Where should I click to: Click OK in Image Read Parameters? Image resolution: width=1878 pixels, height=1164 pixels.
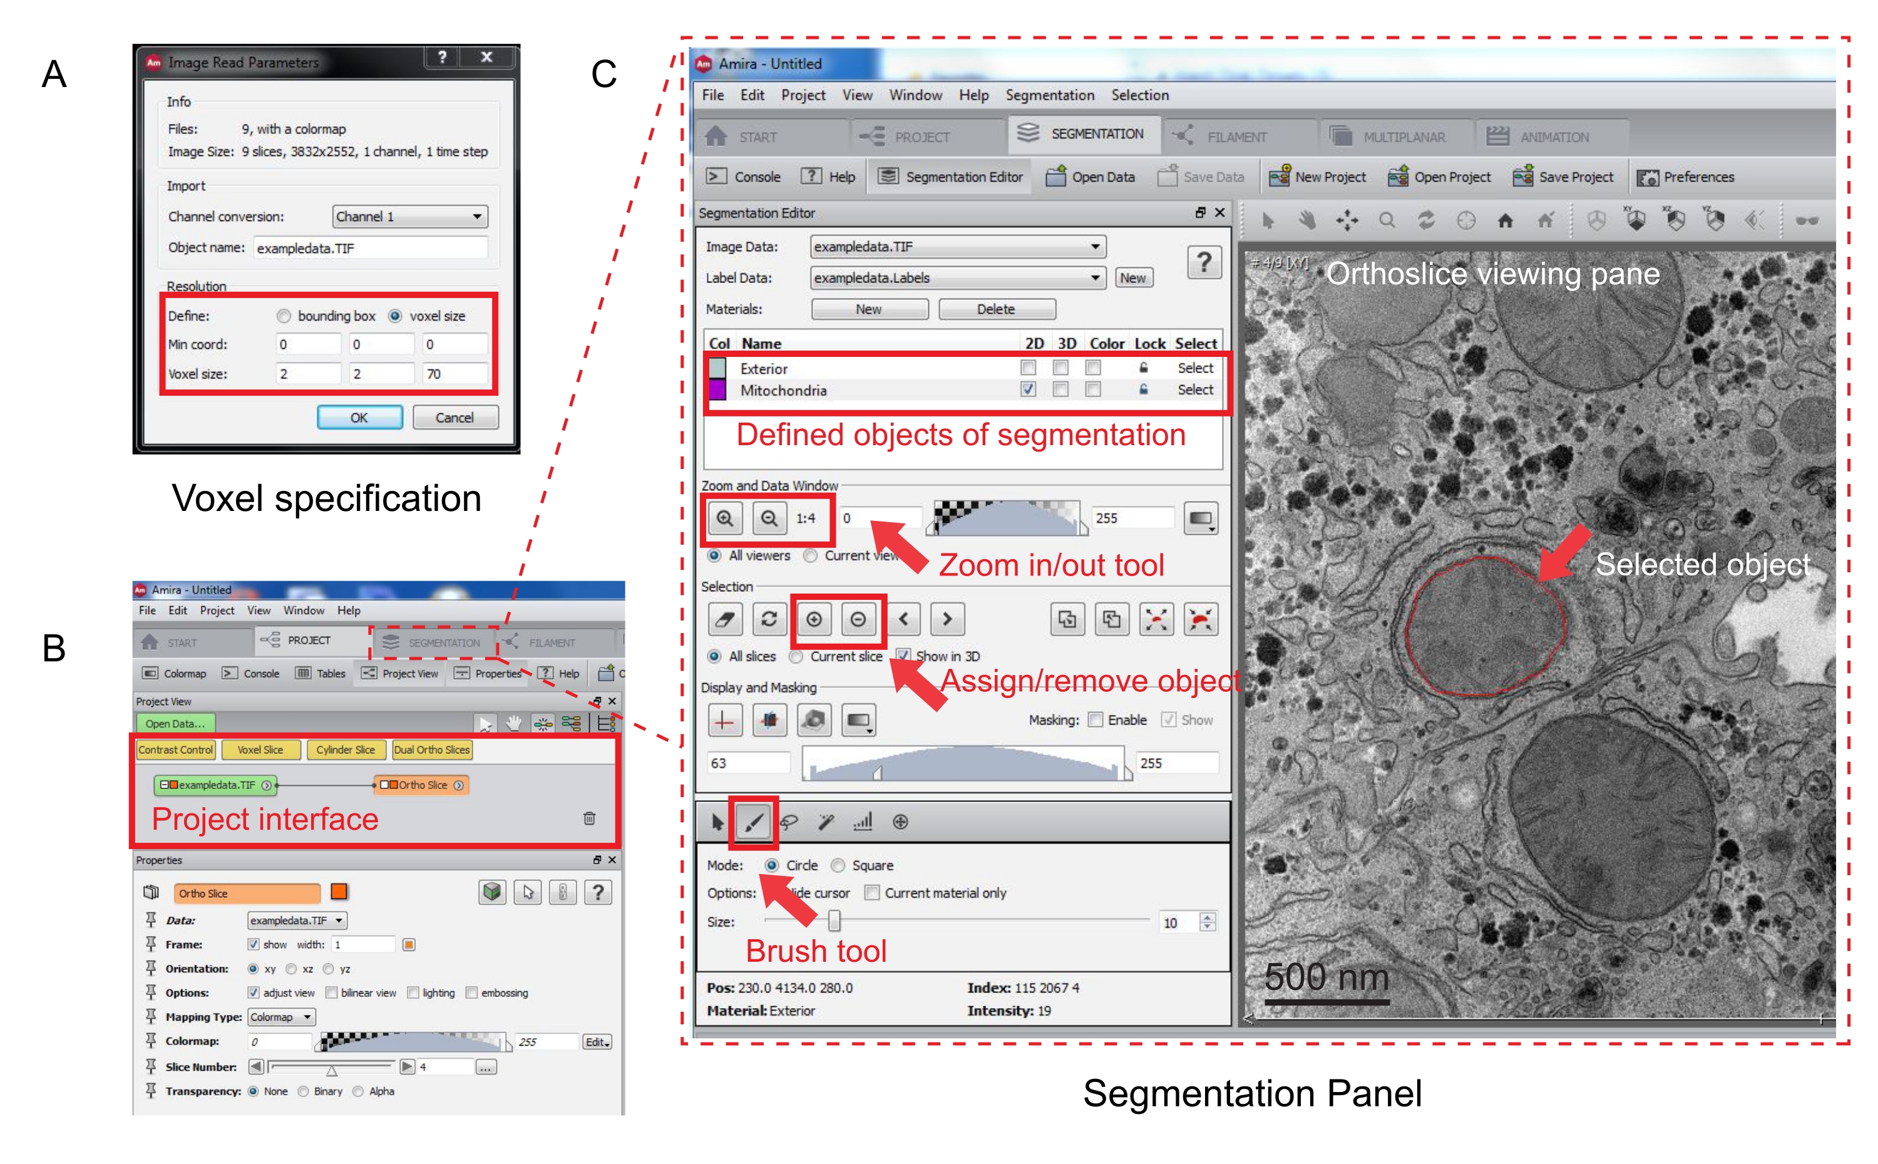click(x=359, y=417)
